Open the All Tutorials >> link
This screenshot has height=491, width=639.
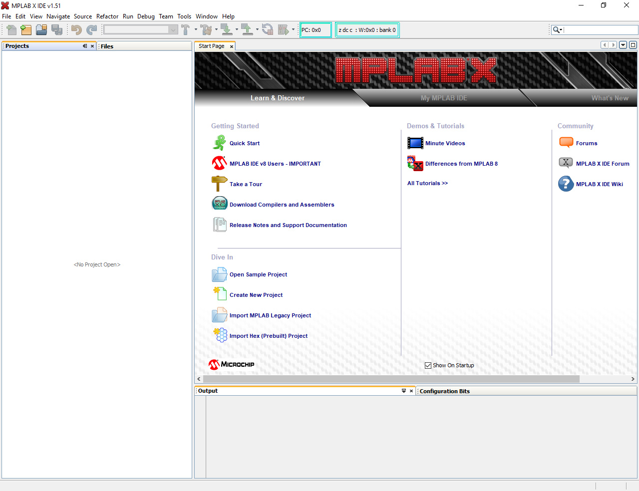[427, 183]
